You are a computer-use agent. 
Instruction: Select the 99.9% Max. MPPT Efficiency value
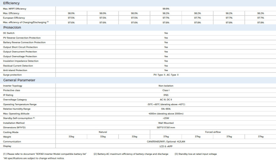(x=166, y=8)
